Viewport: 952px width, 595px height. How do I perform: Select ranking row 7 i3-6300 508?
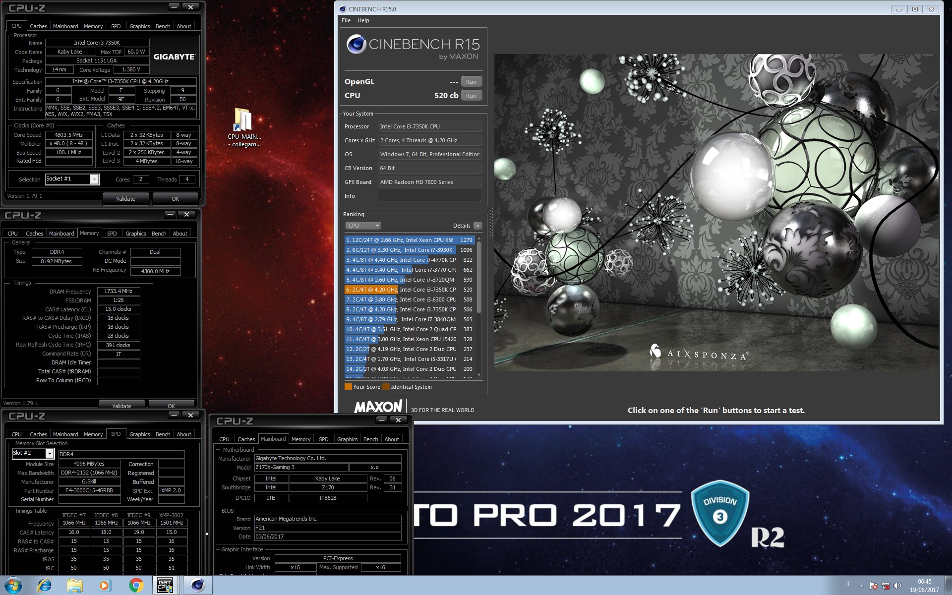point(410,299)
